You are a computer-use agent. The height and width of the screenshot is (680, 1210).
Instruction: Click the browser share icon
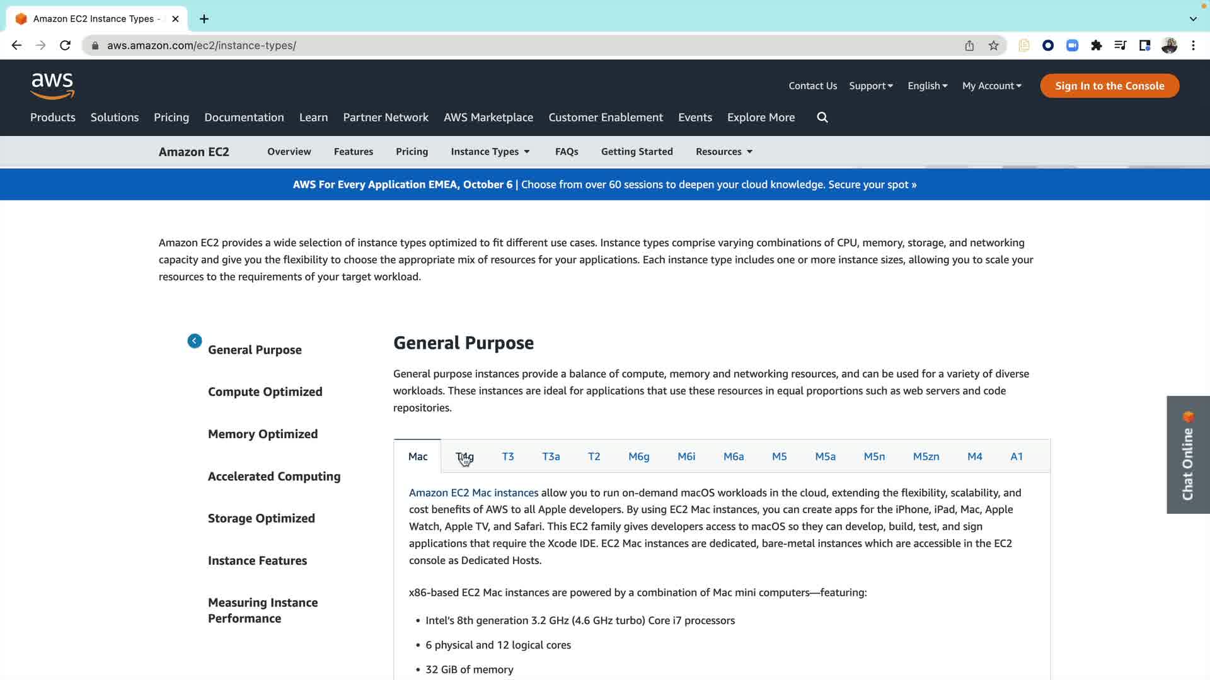click(969, 45)
